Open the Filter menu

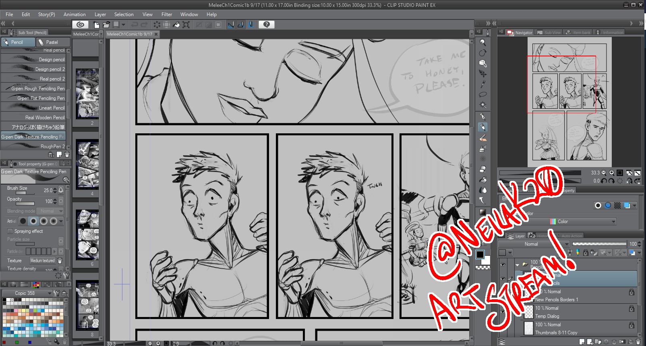(167, 14)
